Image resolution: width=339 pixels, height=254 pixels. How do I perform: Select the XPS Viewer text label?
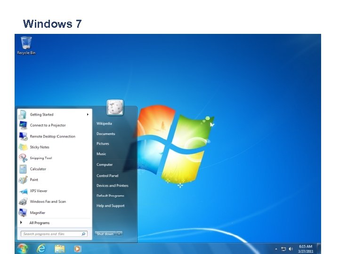[39, 190]
